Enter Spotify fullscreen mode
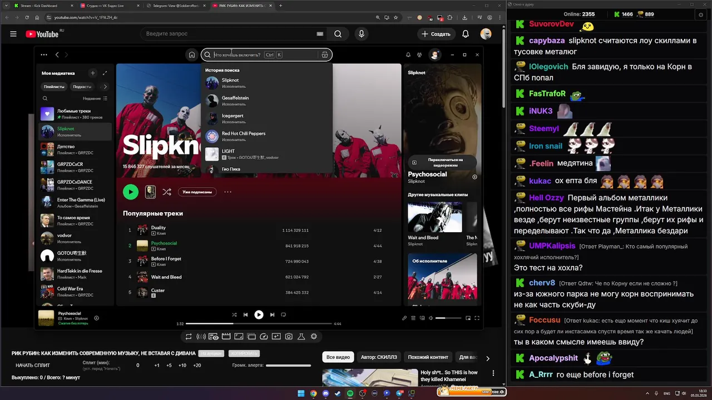712x400 pixels. pos(477,318)
